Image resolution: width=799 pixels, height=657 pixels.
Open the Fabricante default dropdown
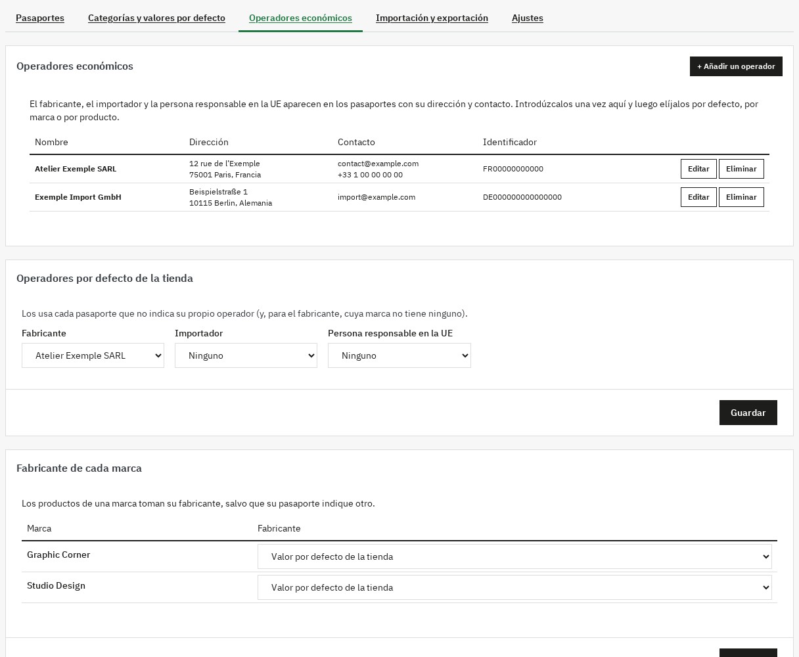point(93,355)
